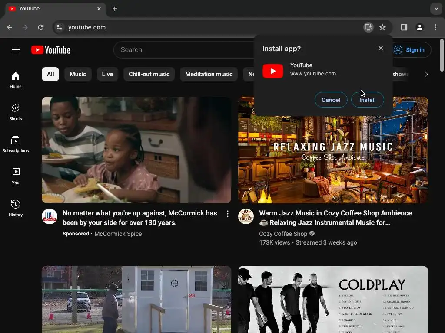Screen dimensions: 445x333
Task: Select the All category chip
Action: 50,74
